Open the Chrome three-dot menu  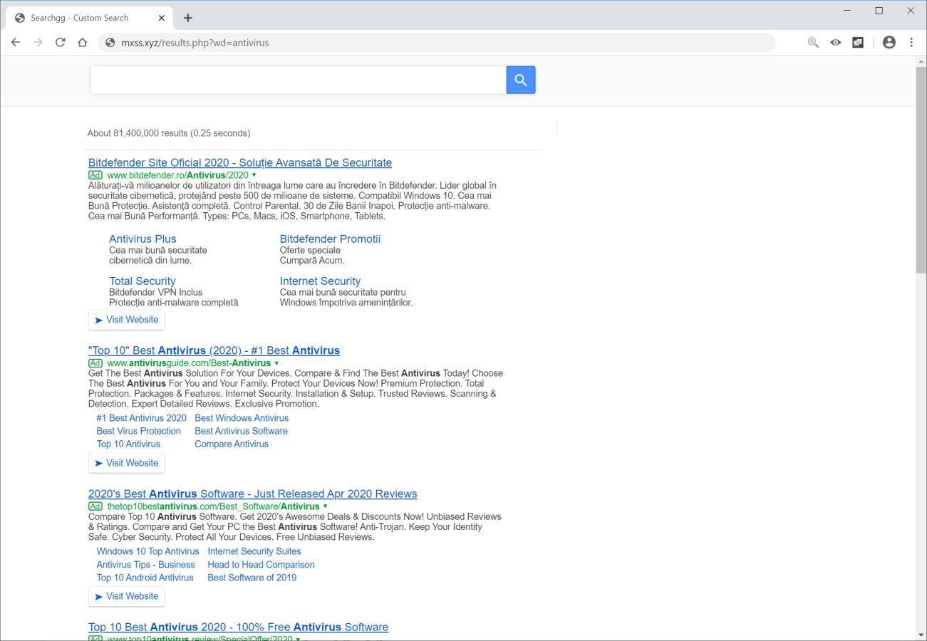(911, 43)
